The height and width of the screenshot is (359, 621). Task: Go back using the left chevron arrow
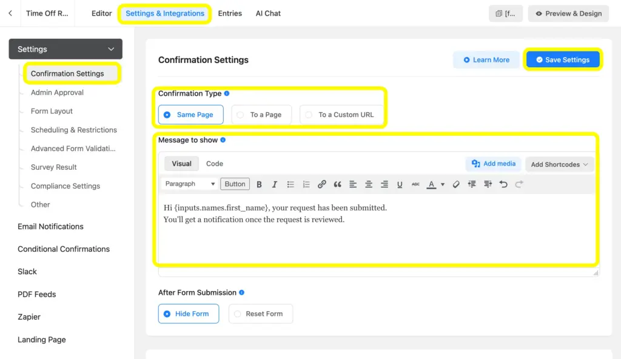(10, 13)
